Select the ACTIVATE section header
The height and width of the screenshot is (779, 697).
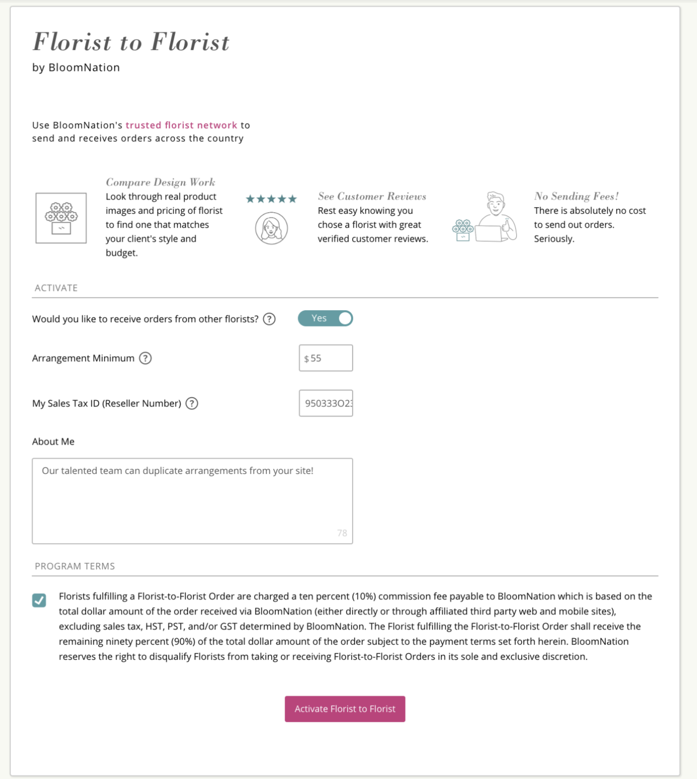56,288
